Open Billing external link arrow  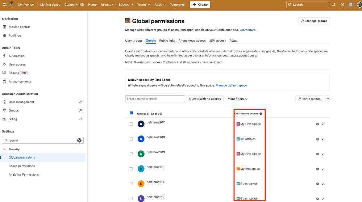click(x=80, y=119)
